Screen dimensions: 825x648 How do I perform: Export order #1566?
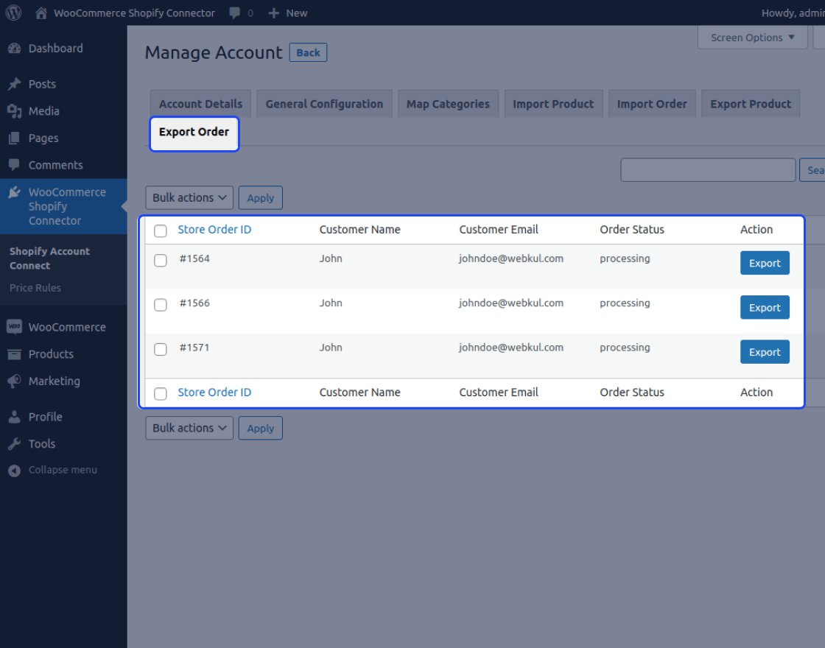(x=765, y=307)
